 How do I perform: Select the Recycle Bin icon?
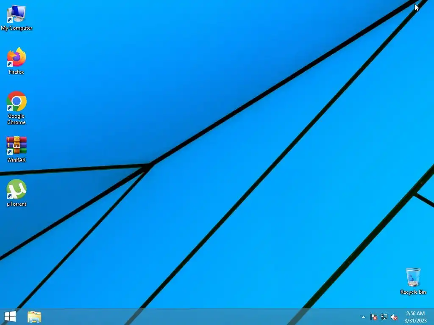[413, 281]
